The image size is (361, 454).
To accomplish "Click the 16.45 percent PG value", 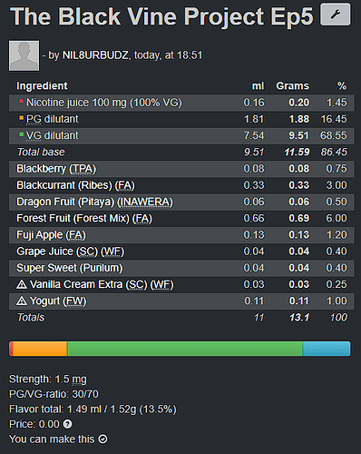I will (x=334, y=119).
